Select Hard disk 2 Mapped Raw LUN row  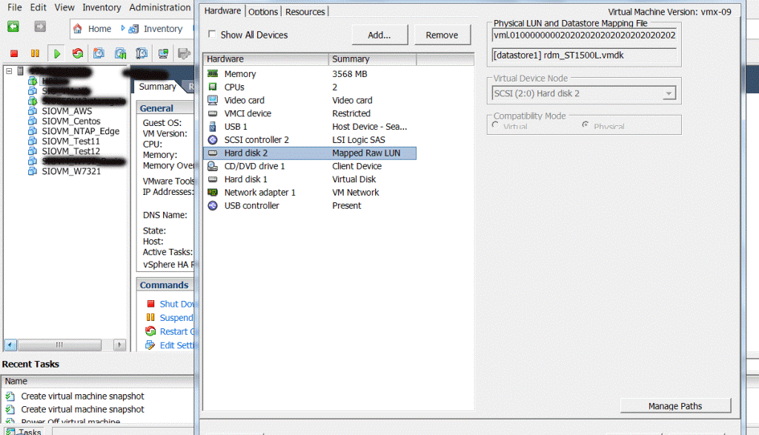tap(309, 153)
